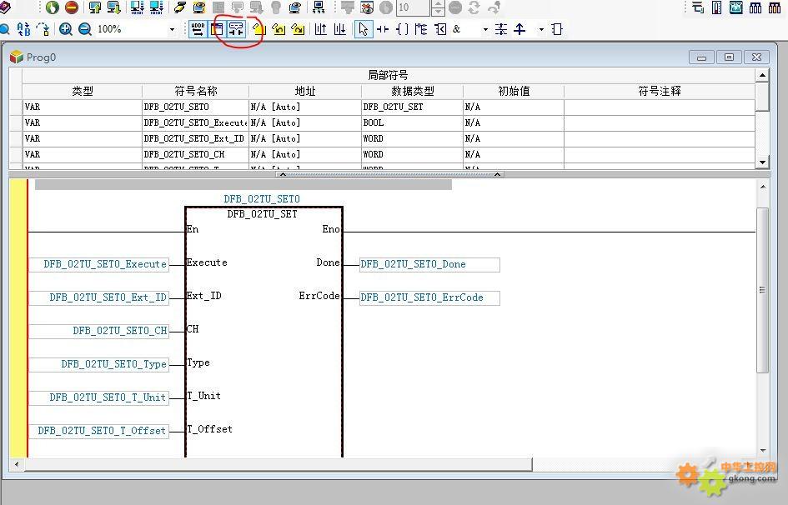This screenshot has height=505, width=788.
Task: Click the scan time stepper up arrow
Action: coord(439,4)
